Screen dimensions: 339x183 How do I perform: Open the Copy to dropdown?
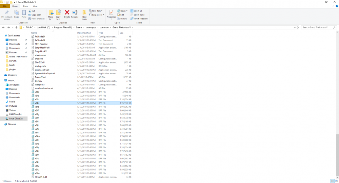click(x=58, y=15)
